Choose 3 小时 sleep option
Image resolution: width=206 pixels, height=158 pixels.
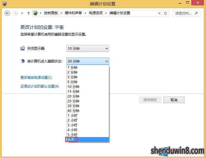click(x=88, y=125)
